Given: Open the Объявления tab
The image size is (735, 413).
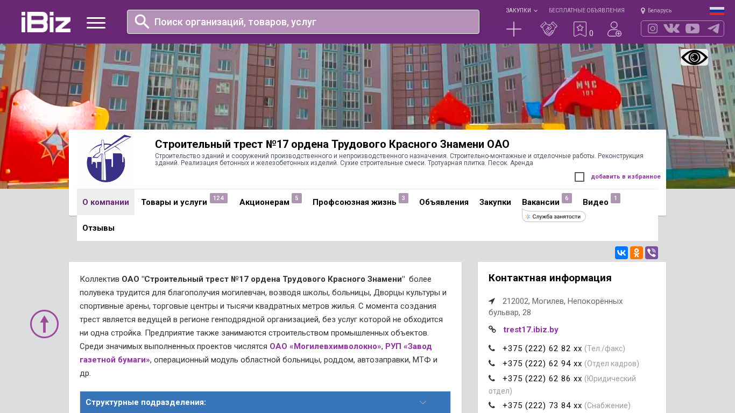Looking at the screenshot, I should (x=444, y=202).
